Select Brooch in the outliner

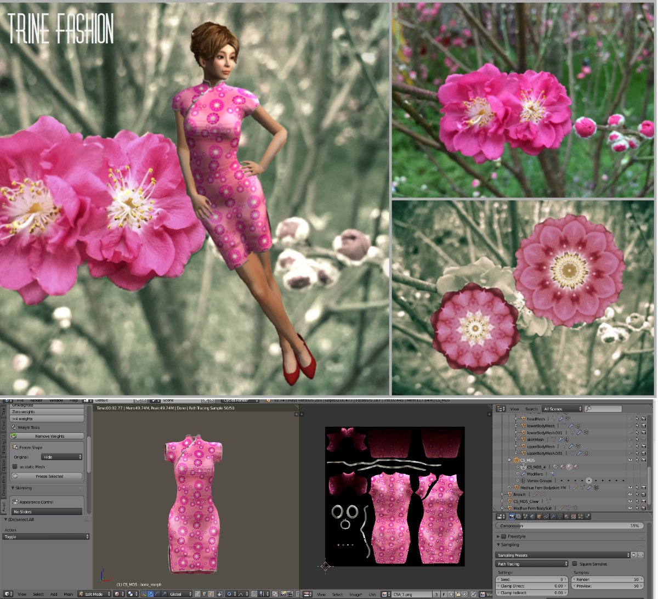519,494
